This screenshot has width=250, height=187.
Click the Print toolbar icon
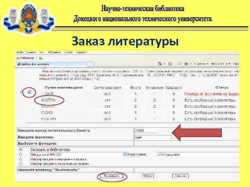186,64
